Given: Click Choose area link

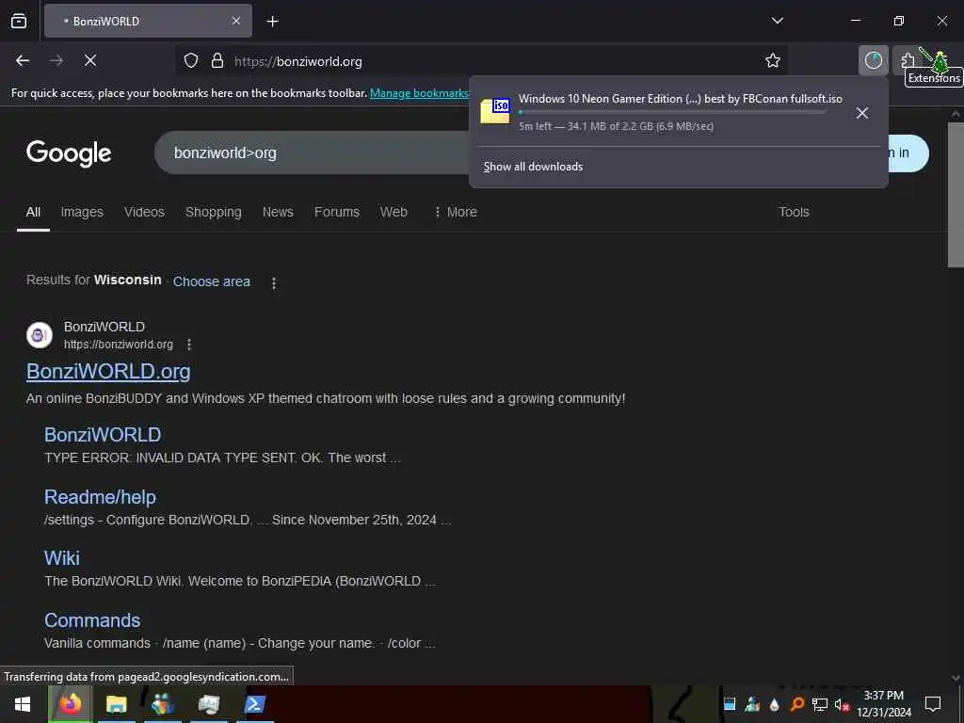Looking at the screenshot, I should tap(212, 281).
